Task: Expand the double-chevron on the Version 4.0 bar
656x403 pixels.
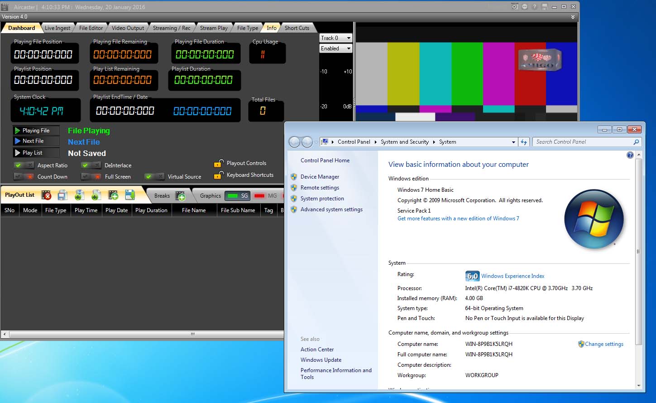Action: pos(573,17)
